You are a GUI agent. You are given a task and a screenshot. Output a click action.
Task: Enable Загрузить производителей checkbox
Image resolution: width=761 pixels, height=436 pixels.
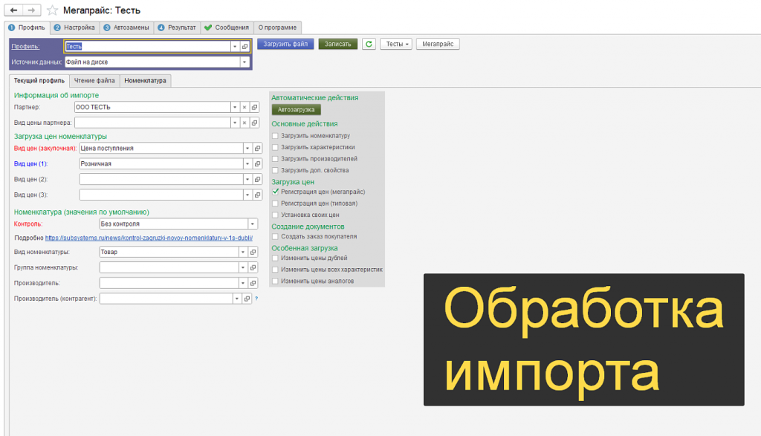(275, 159)
